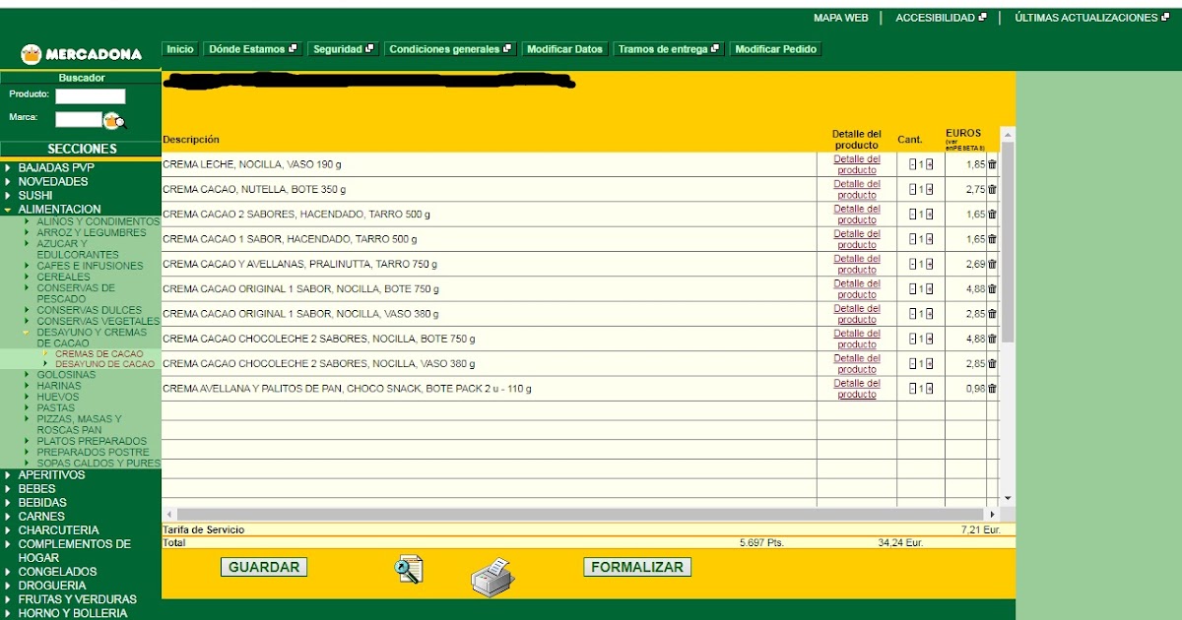The width and height of the screenshot is (1182, 620).
Task: Open Tramos de entrega menu item
Action: pos(669,49)
